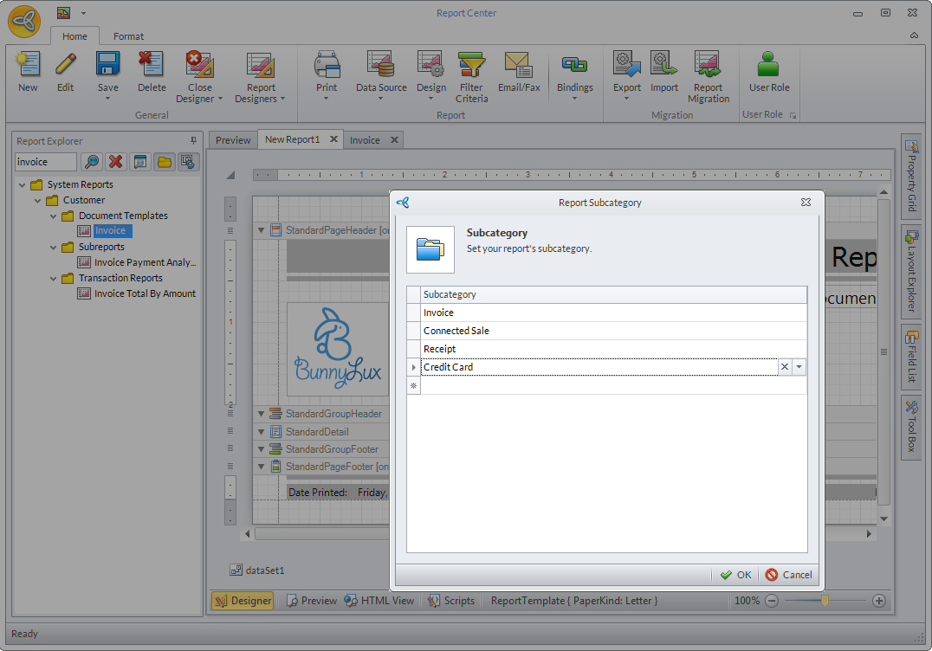Switch to the Preview document tab
932x651 pixels.
233,139
